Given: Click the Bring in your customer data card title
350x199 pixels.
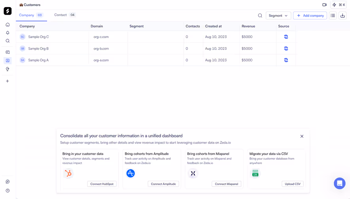Looking at the screenshot, I should [83, 154].
